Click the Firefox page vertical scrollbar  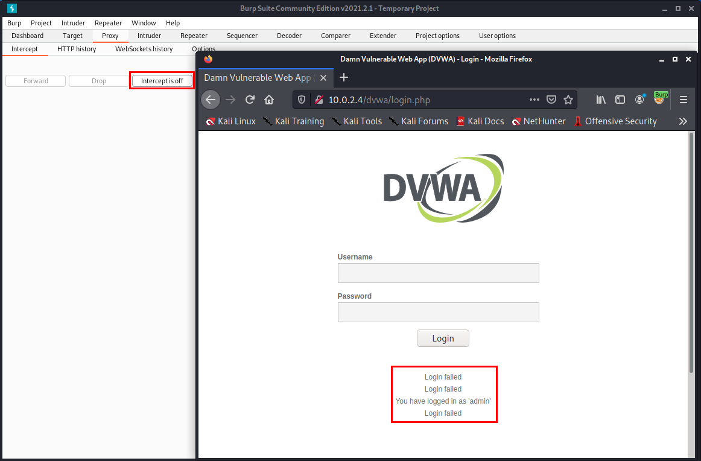[x=691, y=253]
